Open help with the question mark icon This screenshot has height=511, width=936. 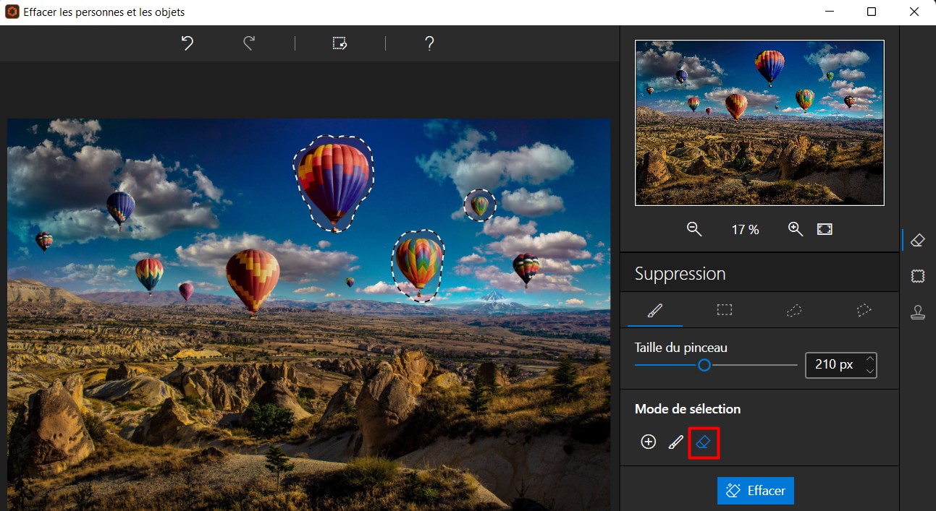tap(429, 43)
